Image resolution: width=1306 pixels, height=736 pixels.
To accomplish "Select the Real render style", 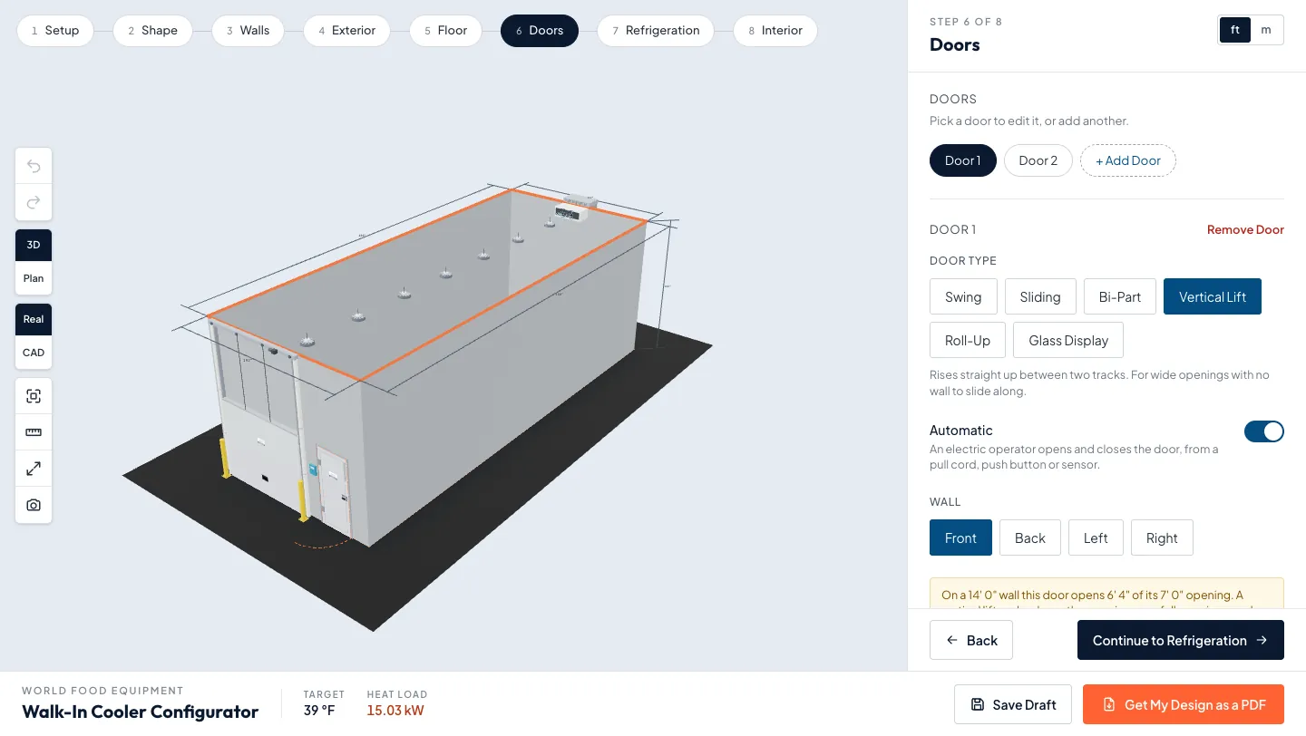I will click(34, 319).
